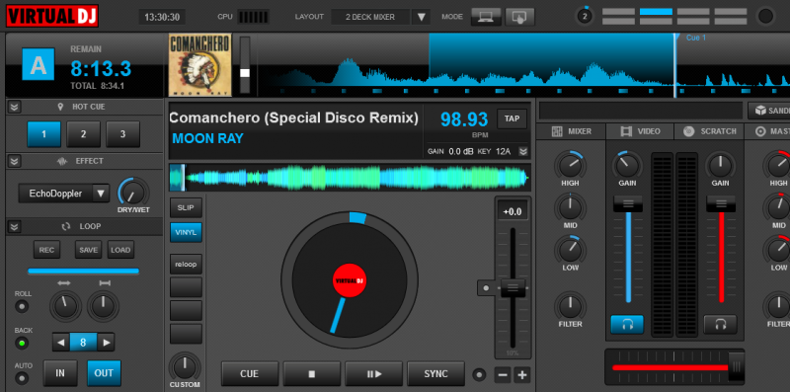Click the play/pause button

(x=374, y=374)
